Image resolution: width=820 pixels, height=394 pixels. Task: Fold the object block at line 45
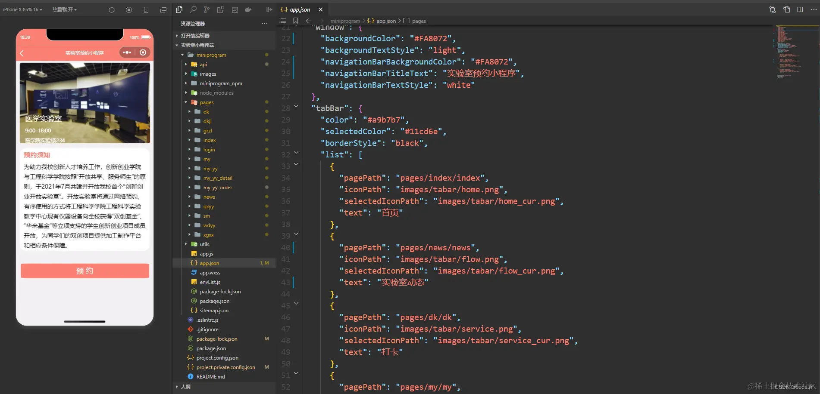(x=296, y=303)
